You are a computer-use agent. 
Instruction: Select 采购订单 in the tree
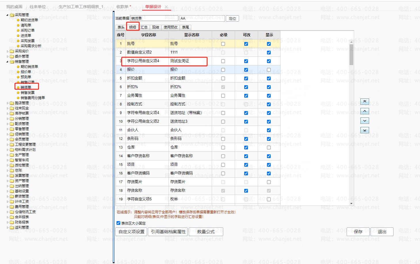(x=27, y=30)
